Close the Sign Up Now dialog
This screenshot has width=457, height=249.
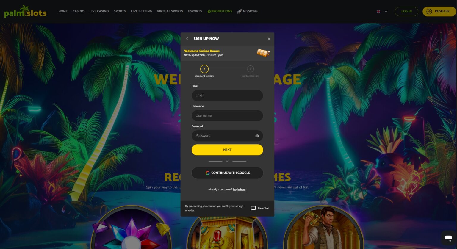[269, 39]
